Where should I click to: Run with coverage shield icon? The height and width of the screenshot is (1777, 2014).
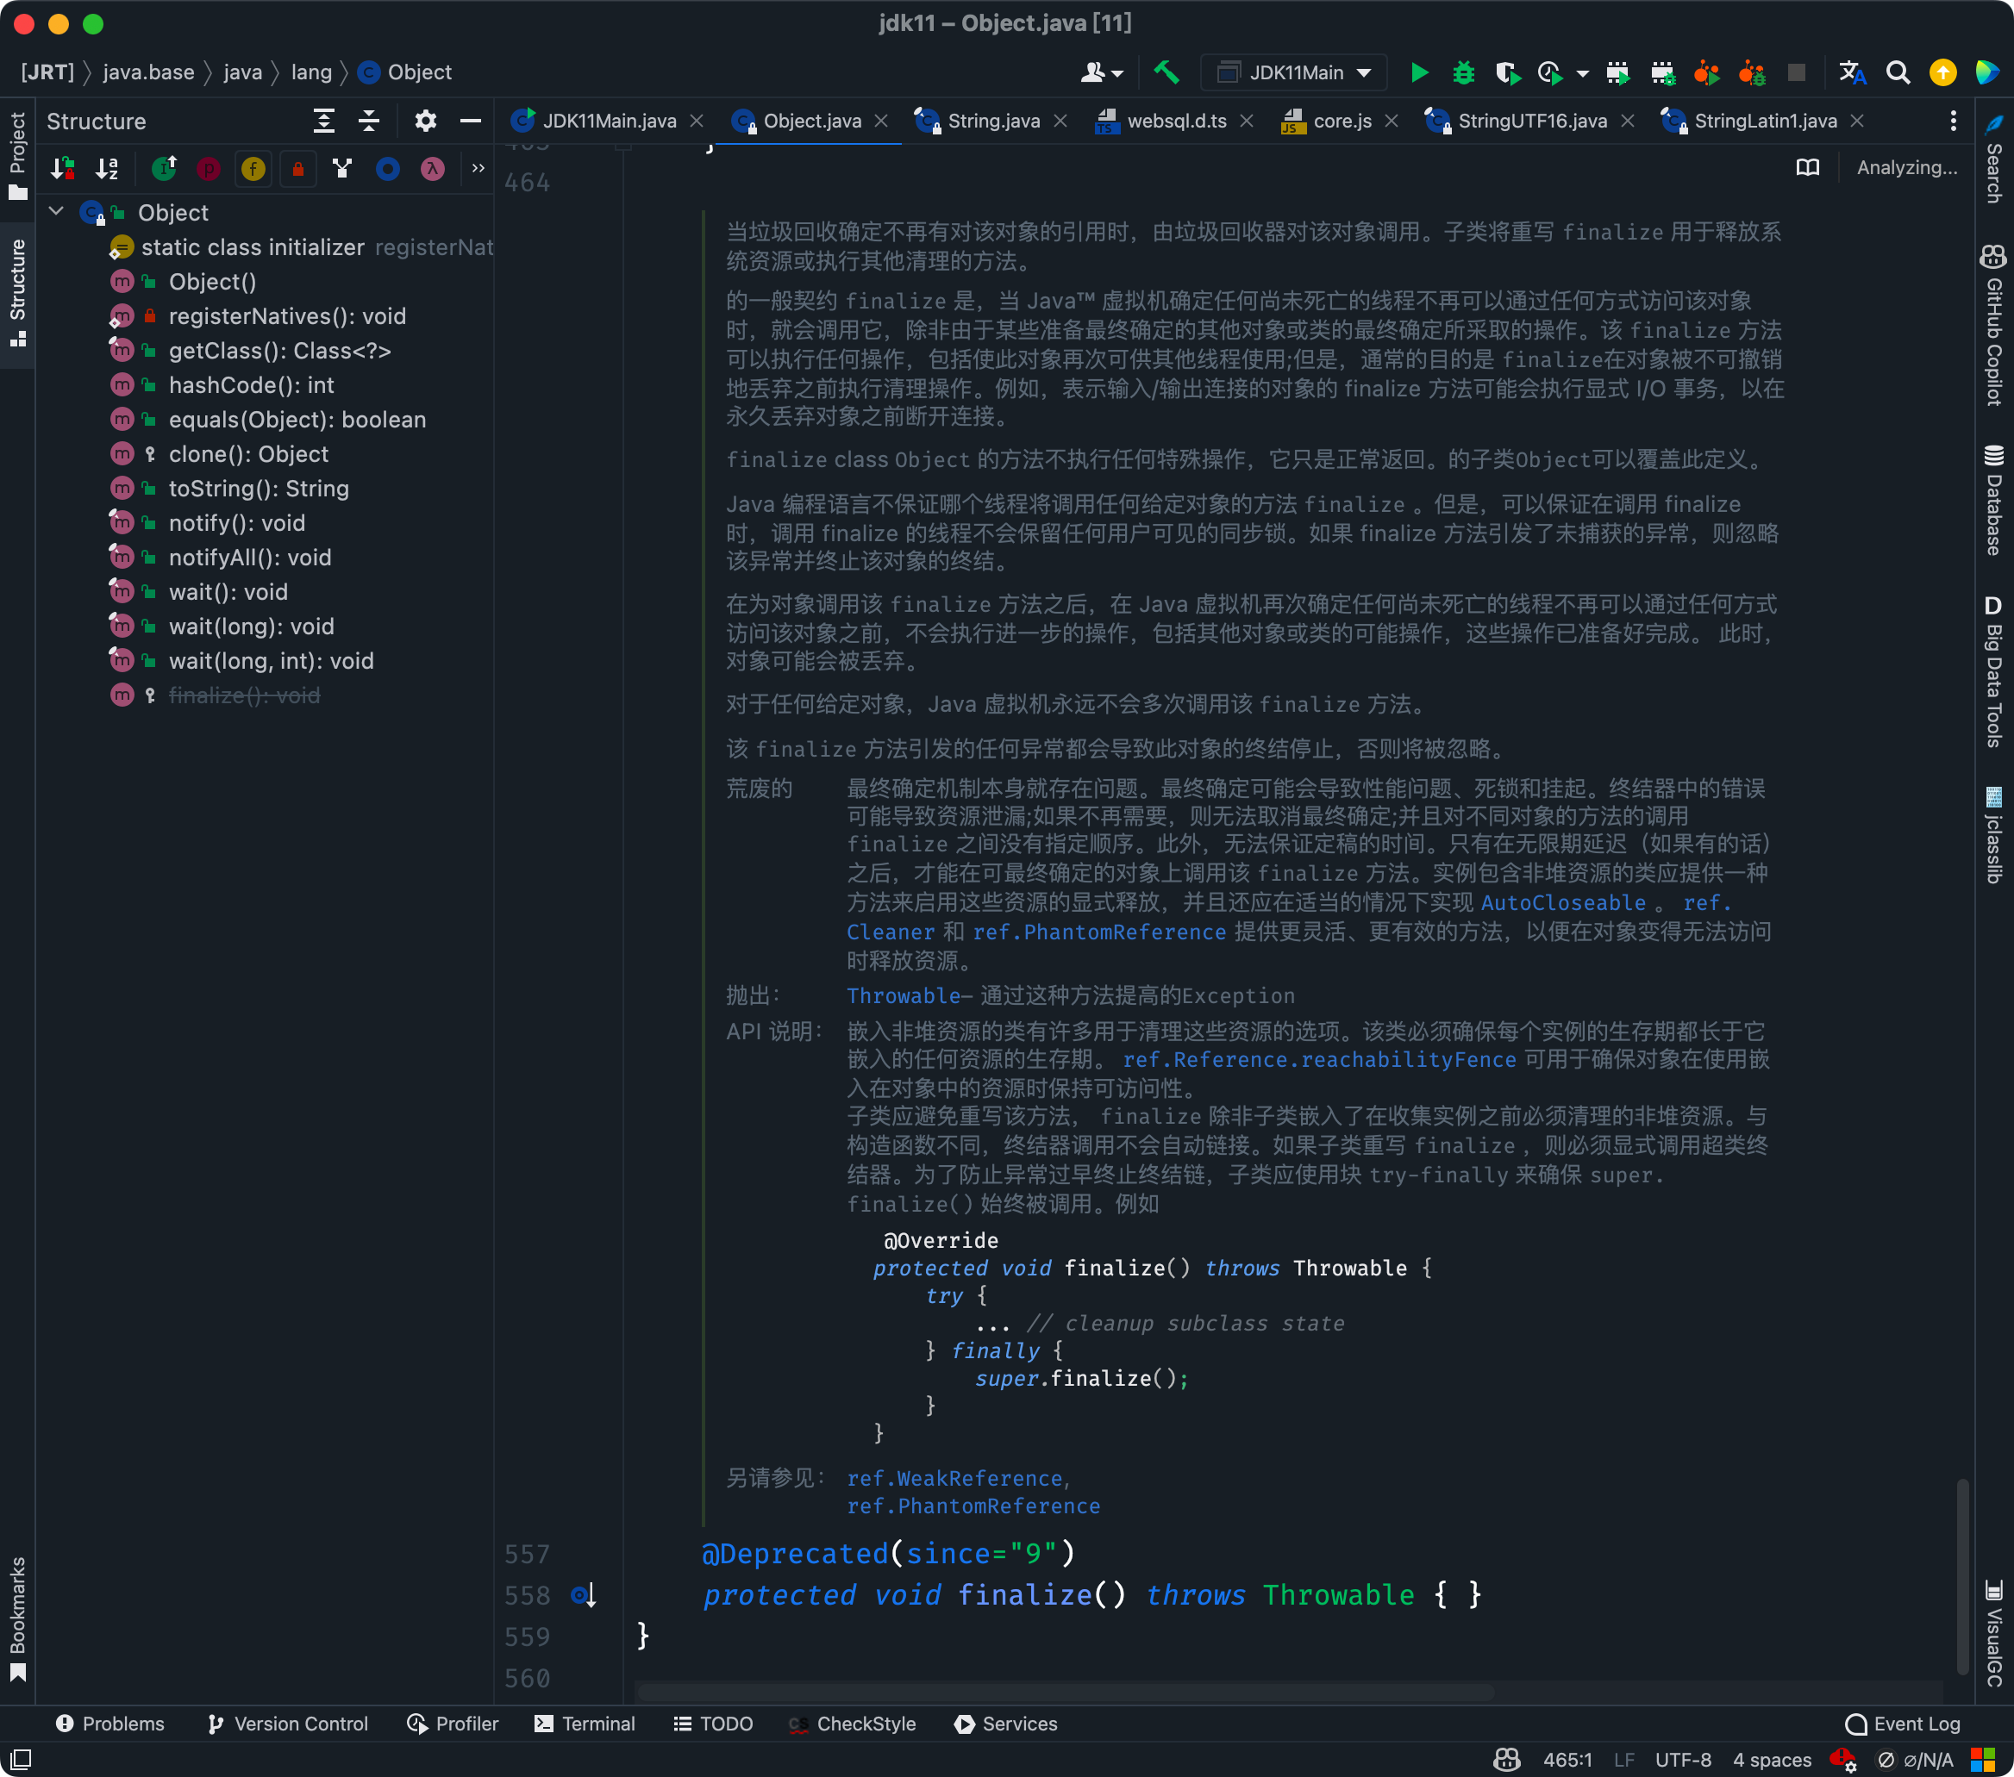tap(1506, 73)
